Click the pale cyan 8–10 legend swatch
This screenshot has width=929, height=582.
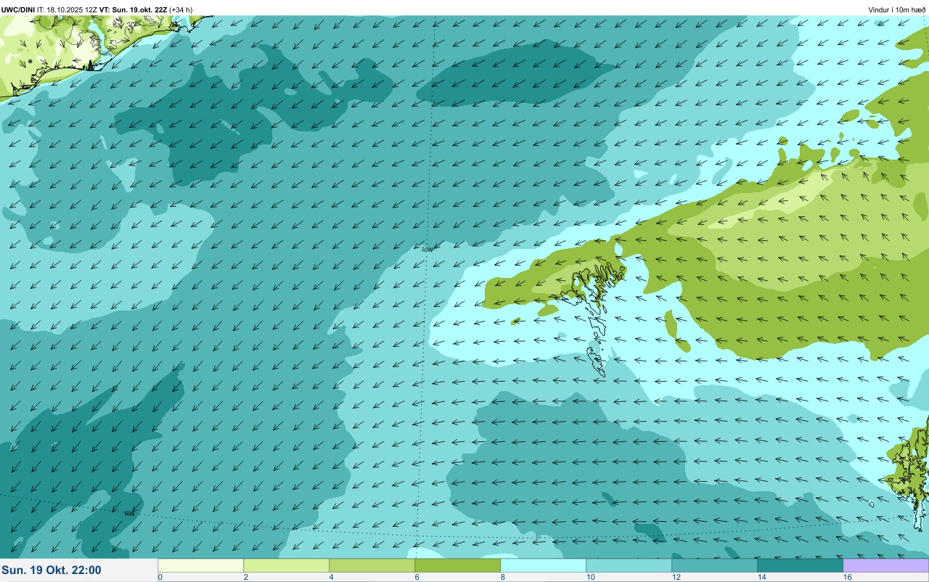[544, 565]
